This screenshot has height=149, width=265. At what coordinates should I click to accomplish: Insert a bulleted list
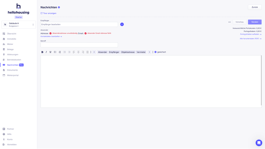pyautogui.click(x=55, y=52)
